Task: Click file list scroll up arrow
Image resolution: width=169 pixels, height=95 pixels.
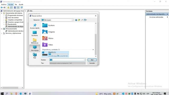Action: (96, 23)
